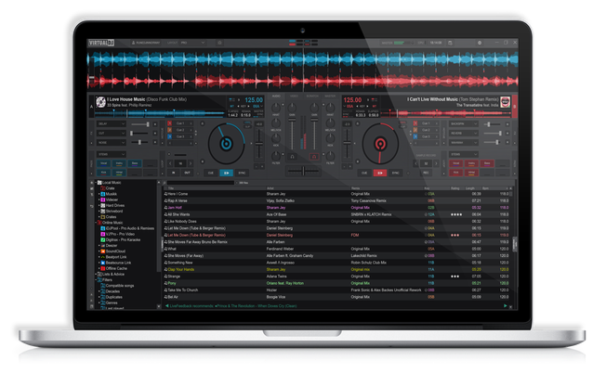The image size is (606, 386).
Task: Toggle the Kick stem pad on left deck
Action: pyautogui.click(x=103, y=173)
